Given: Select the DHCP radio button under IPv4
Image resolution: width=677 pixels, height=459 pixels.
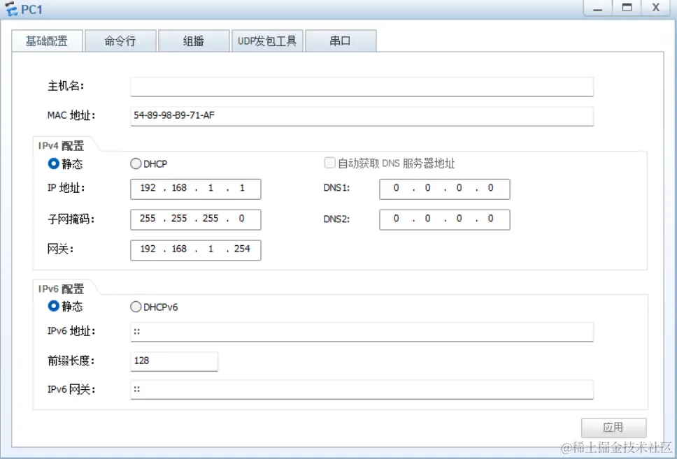Looking at the screenshot, I should [135, 163].
